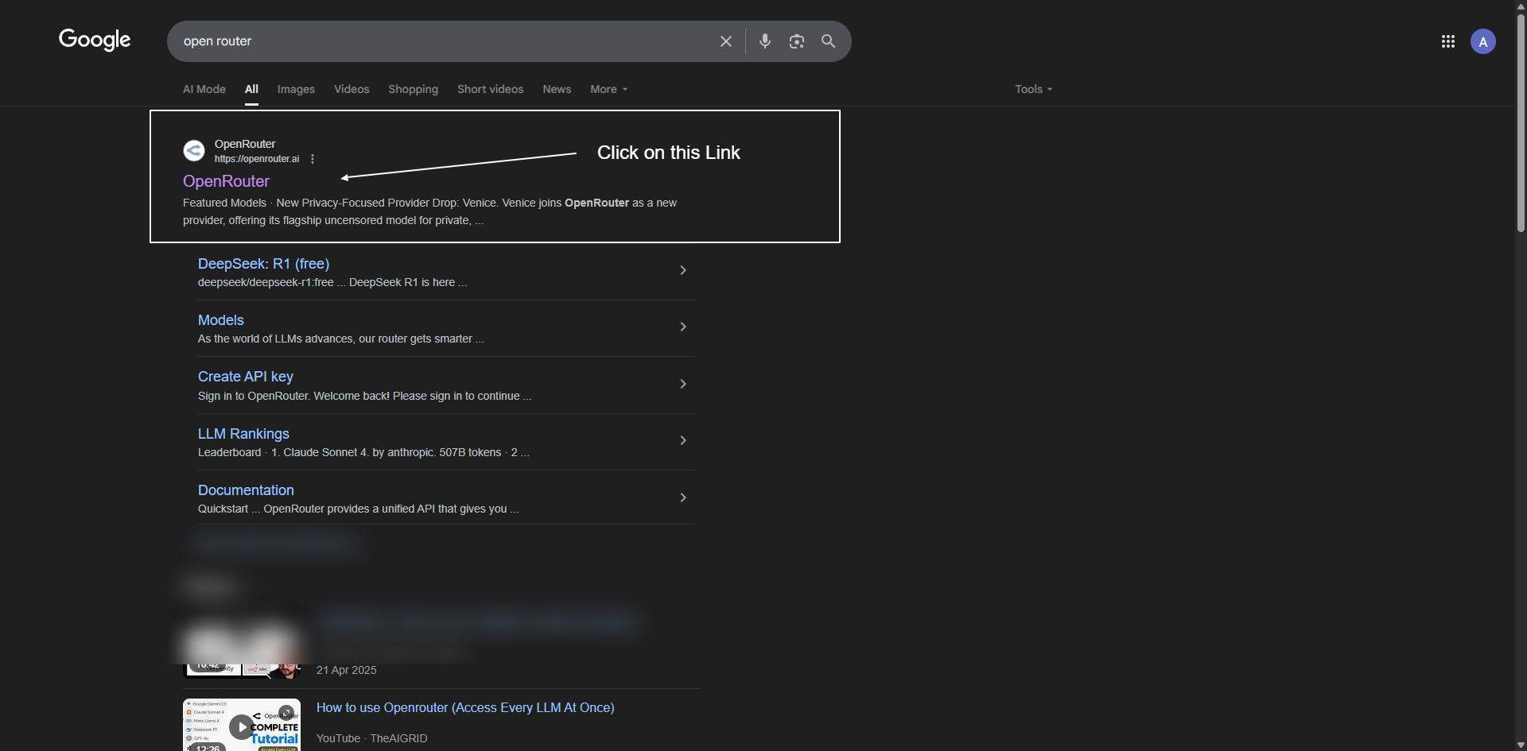Play the Openrouter tutorial video thumbnail
This screenshot has height=751, width=1527.
point(242,725)
